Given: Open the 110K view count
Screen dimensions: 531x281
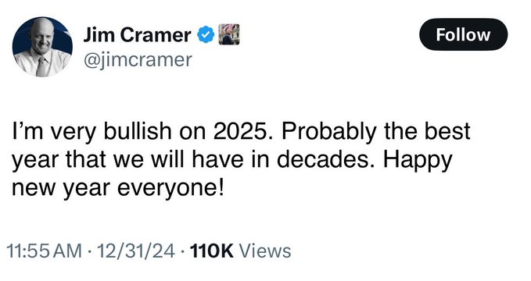Looking at the screenshot, I should (212, 251).
